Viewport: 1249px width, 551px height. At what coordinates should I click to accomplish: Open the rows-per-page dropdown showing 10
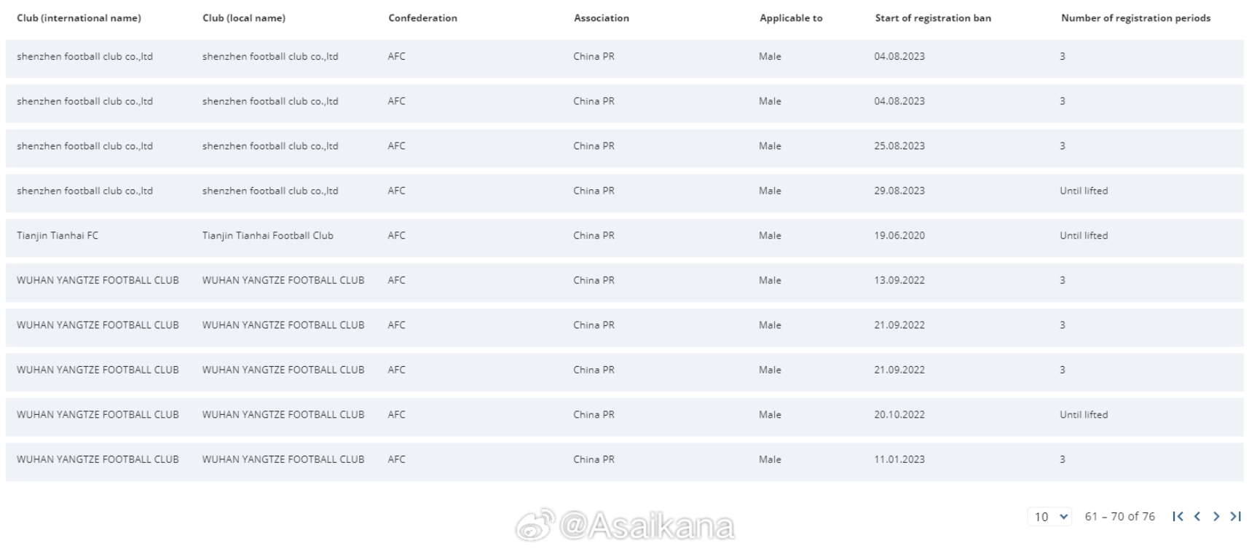[x=1049, y=516]
